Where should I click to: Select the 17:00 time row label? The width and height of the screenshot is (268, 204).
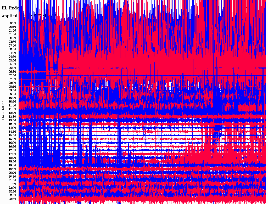click(x=12, y=150)
